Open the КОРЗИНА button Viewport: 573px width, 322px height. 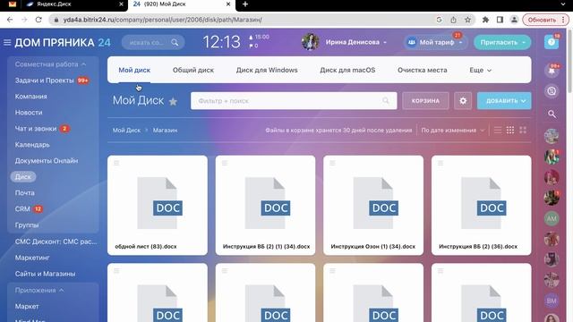coord(425,101)
